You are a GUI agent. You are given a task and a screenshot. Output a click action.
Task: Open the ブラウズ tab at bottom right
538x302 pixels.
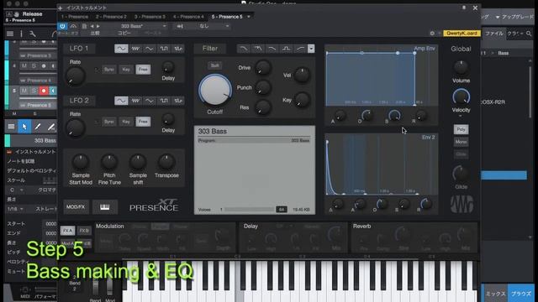coord(521,294)
